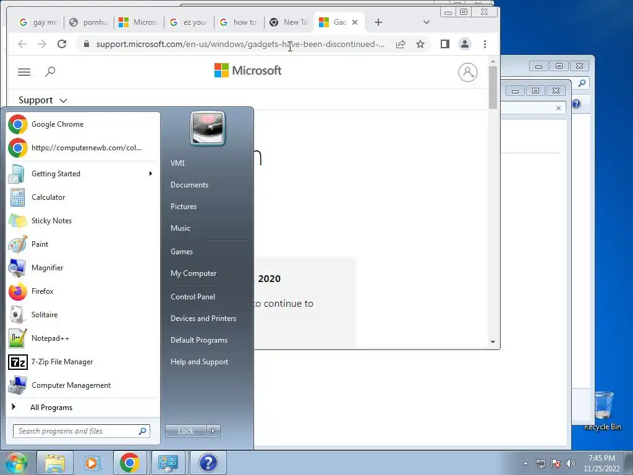
Task: Launch 7-Zip File Manager
Action: 83,361
